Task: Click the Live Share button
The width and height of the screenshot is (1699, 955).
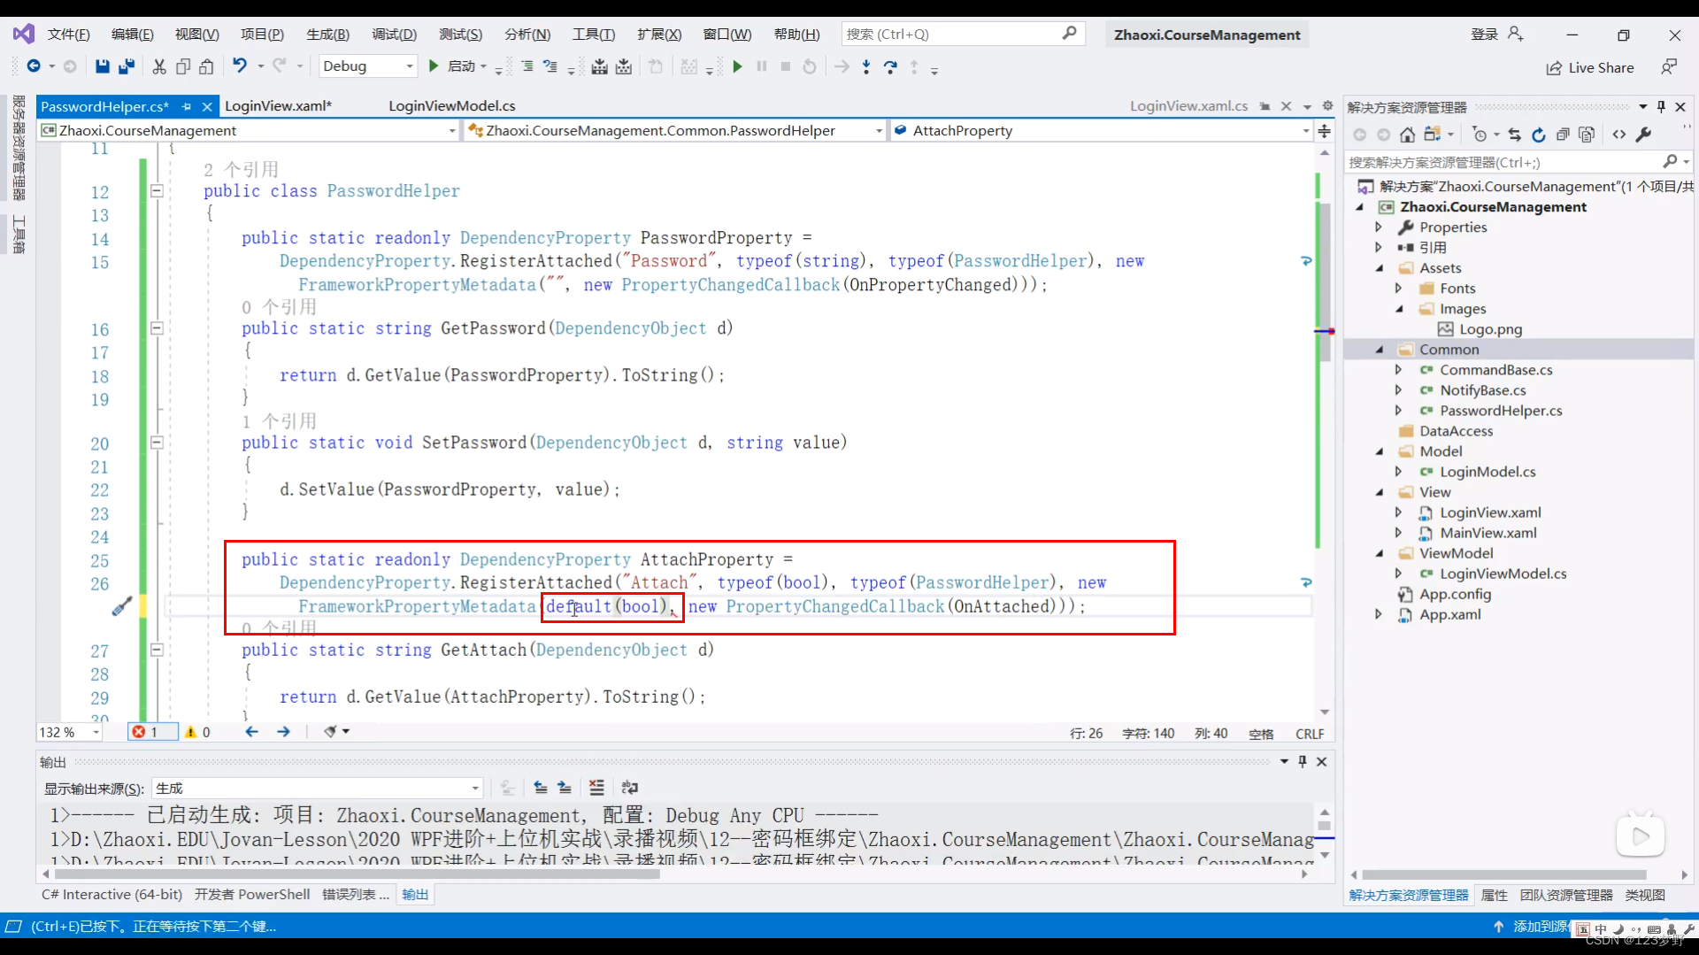Action: click(x=1590, y=68)
